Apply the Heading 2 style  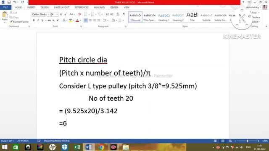click(x=178, y=17)
